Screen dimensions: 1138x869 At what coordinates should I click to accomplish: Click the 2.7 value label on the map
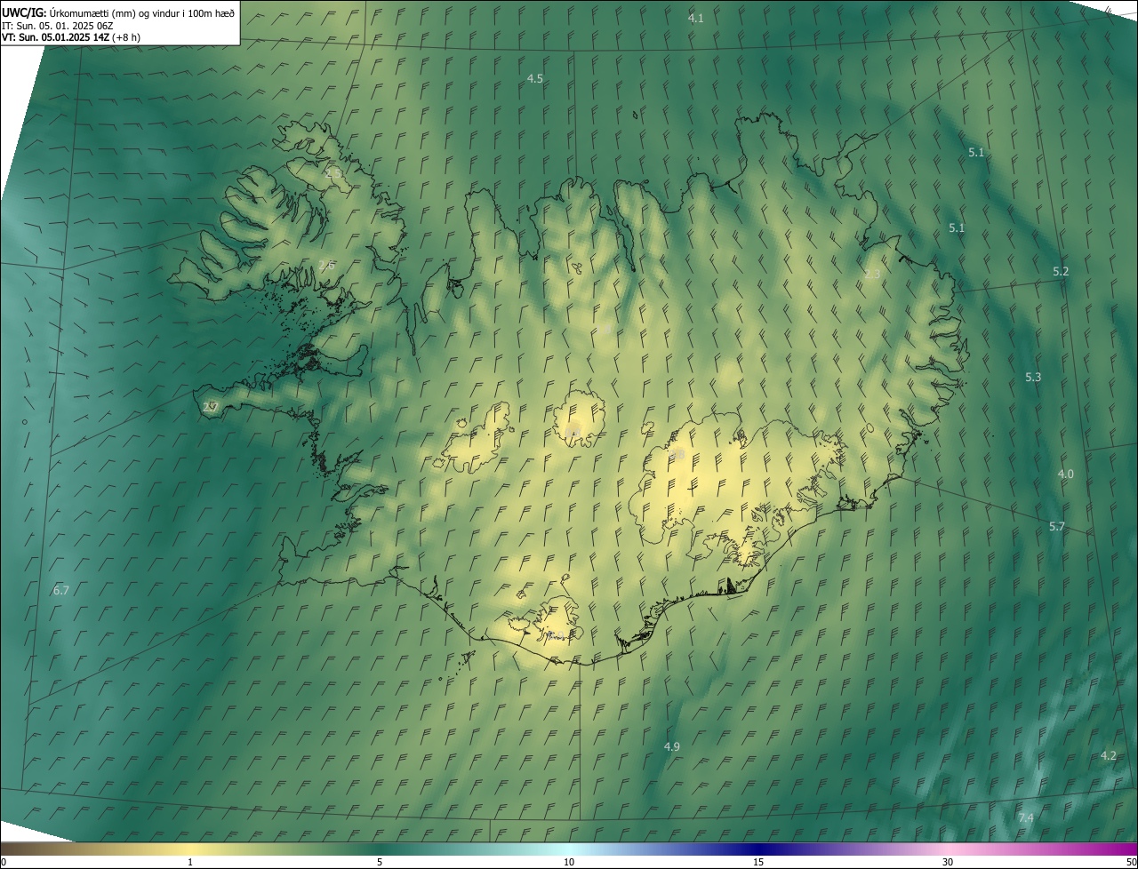tap(211, 407)
